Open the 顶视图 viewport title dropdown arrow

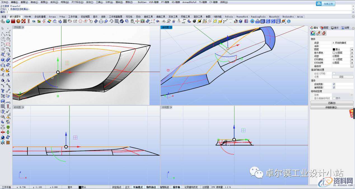tap(23, 27)
